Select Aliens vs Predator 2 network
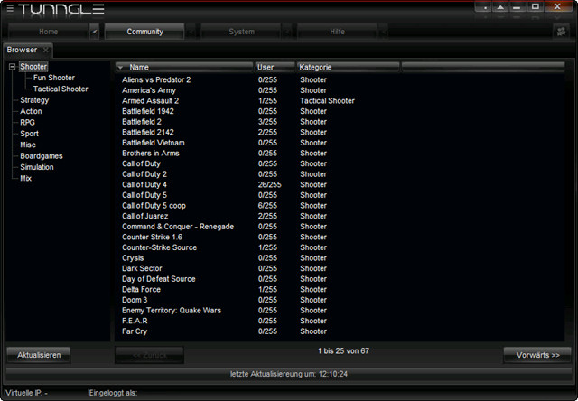Viewport: 578px width, 401px height. coord(340,79)
